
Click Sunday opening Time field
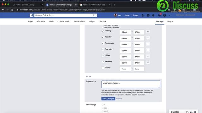[x=126, y=69]
